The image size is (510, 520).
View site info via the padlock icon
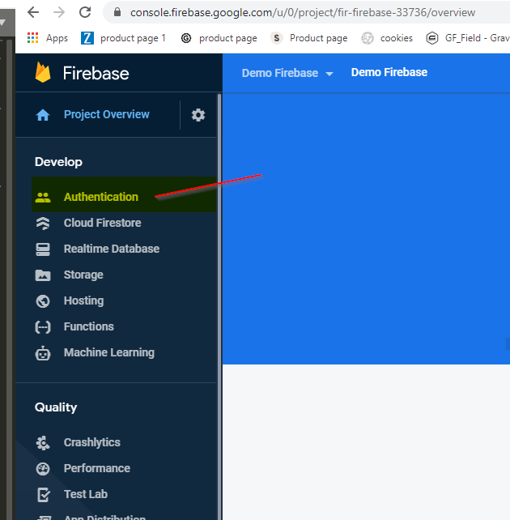coord(117,12)
